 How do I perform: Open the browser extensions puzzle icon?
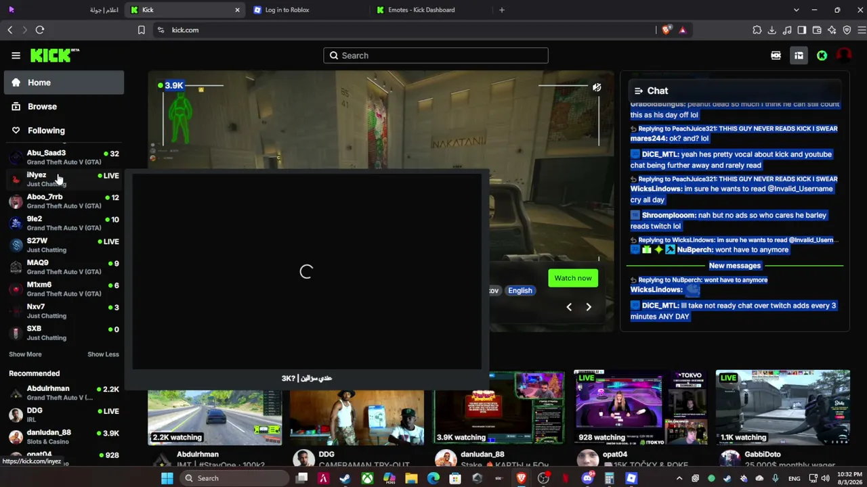(x=757, y=30)
